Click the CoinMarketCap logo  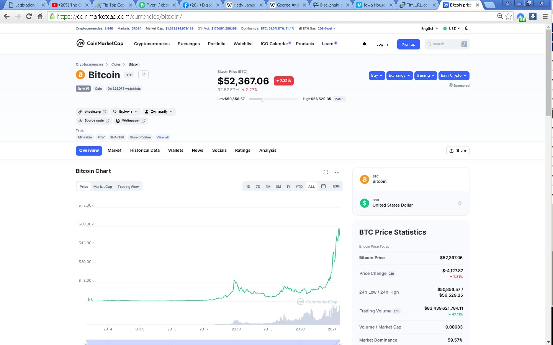pos(100,43)
